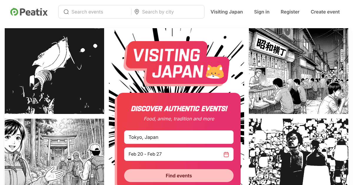Open the torii gate hiking image

[x=54, y=152]
